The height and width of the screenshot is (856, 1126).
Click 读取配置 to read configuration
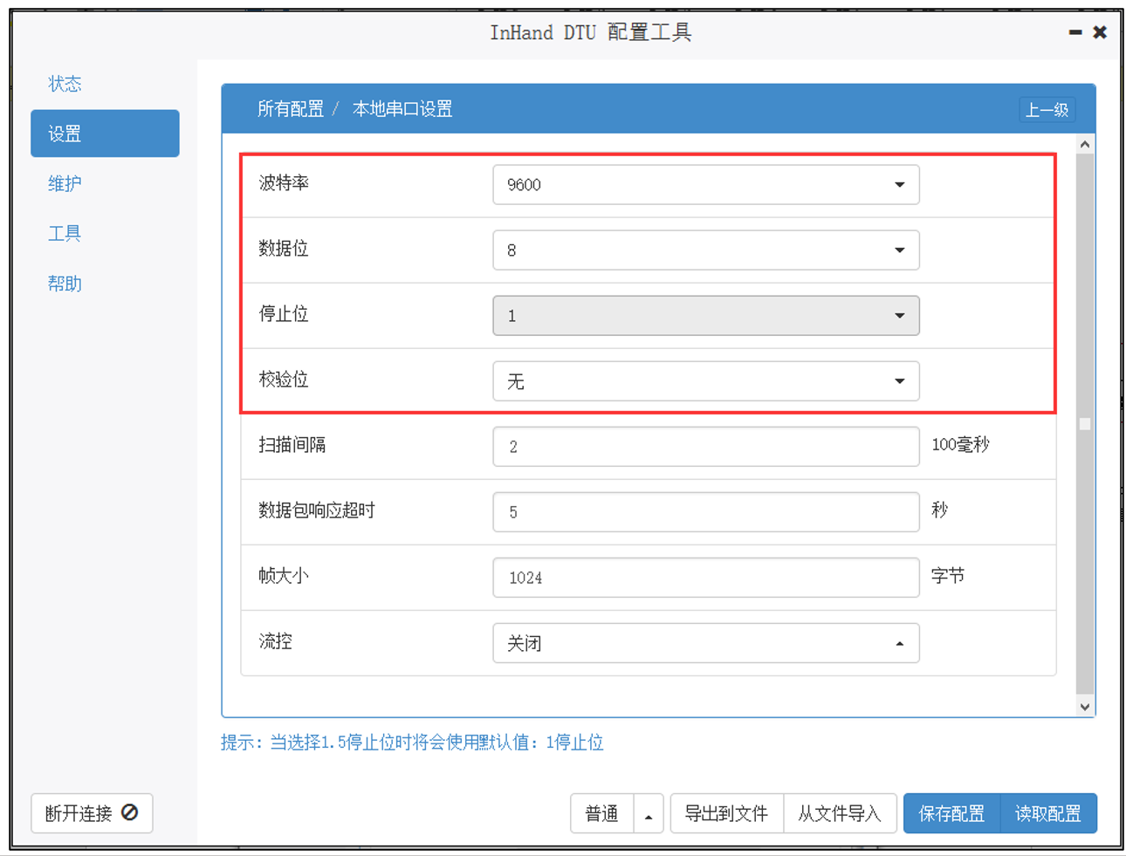tap(1048, 813)
